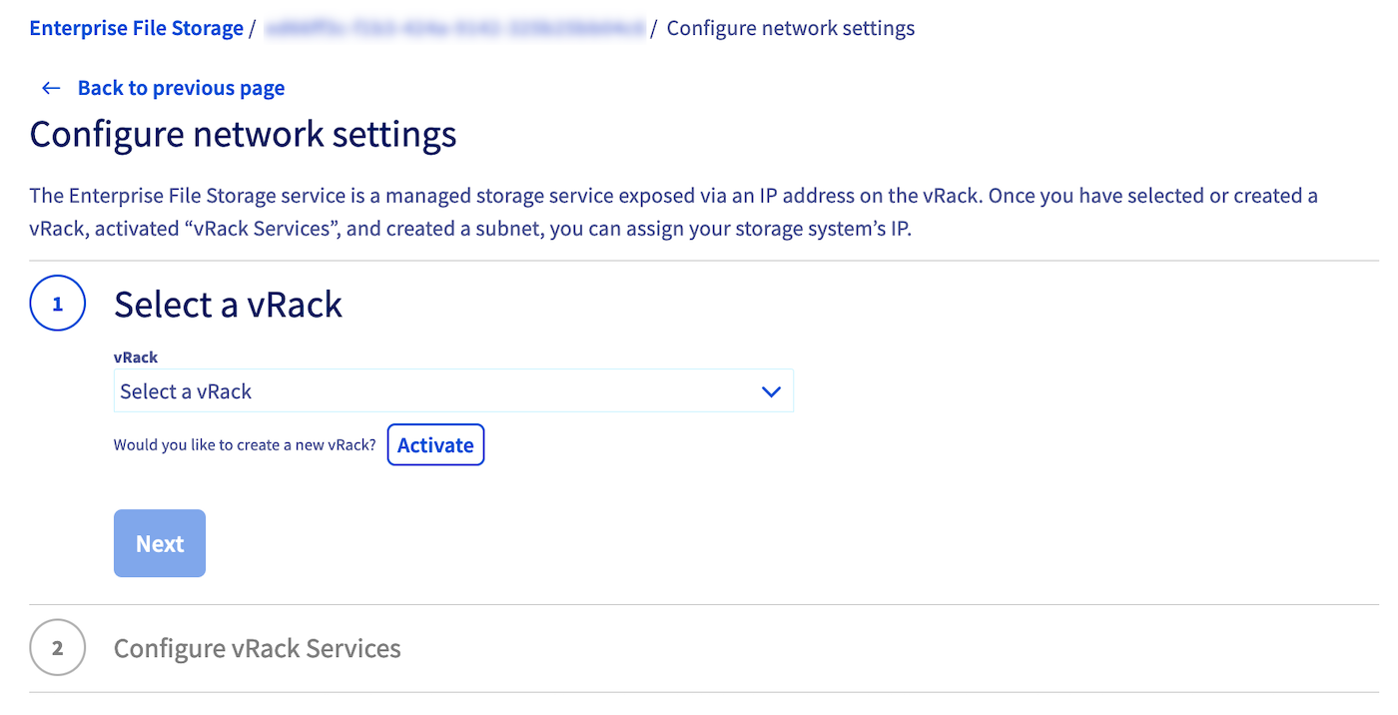Click the step 2 circle indicator
This screenshot has height=715, width=1398.
tap(58, 648)
